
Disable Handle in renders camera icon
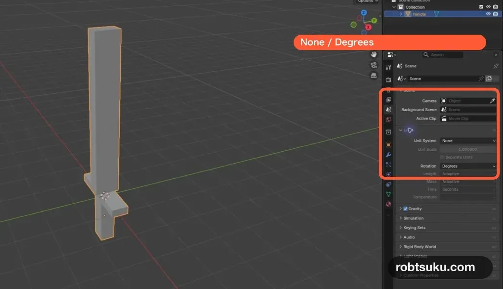tap(496, 14)
